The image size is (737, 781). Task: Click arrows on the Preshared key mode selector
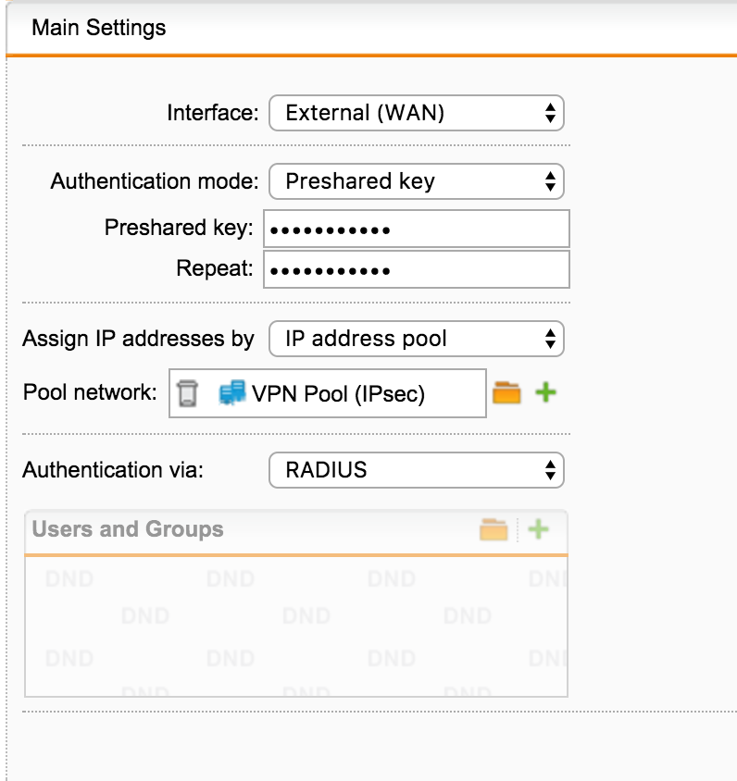point(550,181)
